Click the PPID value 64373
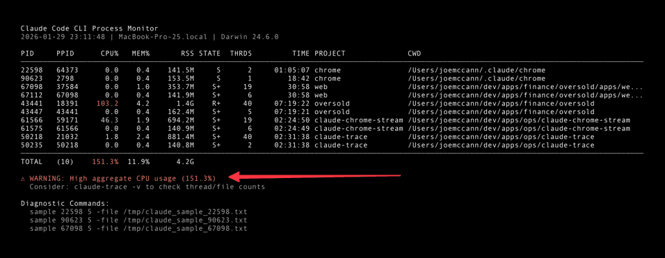Screen dimensions: 665x258 [x=67, y=70]
